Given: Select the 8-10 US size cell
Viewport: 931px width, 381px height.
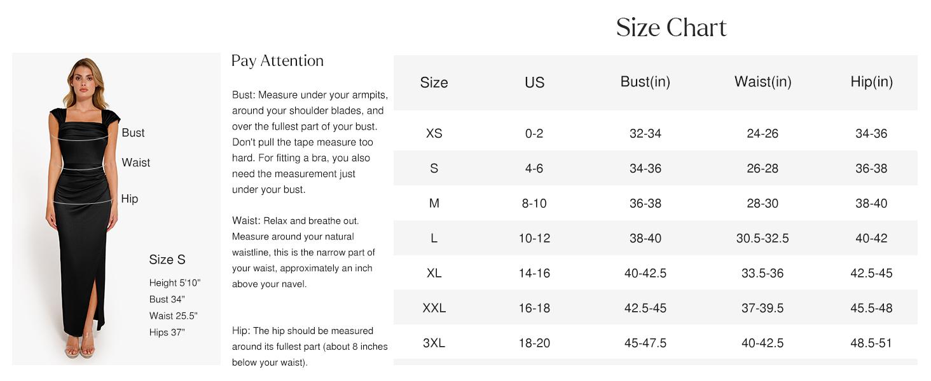Looking at the screenshot, I should pyautogui.click(x=535, y=203).
